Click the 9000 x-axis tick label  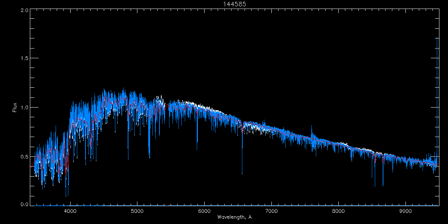pyautogui.click(x=405, y=211)
